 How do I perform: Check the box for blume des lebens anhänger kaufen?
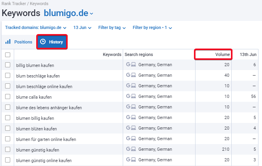(7, 107)
